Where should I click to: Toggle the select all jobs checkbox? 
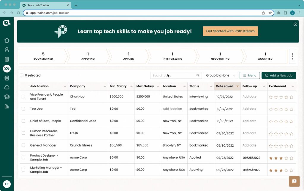pos(22,75)
